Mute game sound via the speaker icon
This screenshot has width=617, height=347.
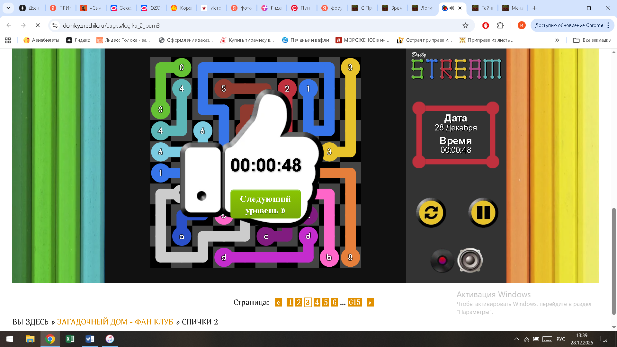[x=470, y=261]
